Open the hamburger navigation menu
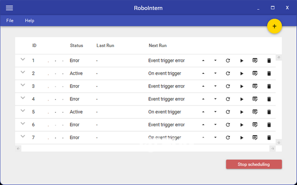The height and width of the screenshot is (185, 297). (x=9, y=8)
